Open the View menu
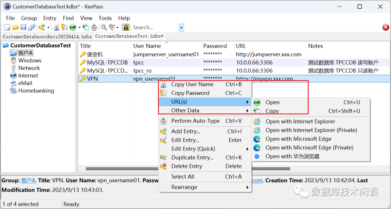 [x=86, y=18]
